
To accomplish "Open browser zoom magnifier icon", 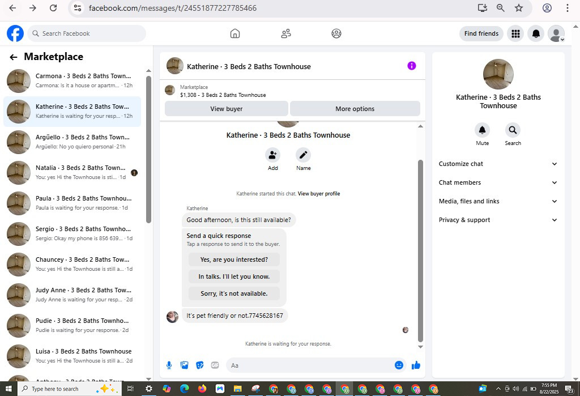I will 501,8.
